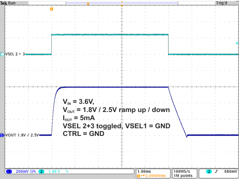Click the channel 1 badge in bottom bar
This screenshot has height=179, width=239.
(x=9, y=171)
